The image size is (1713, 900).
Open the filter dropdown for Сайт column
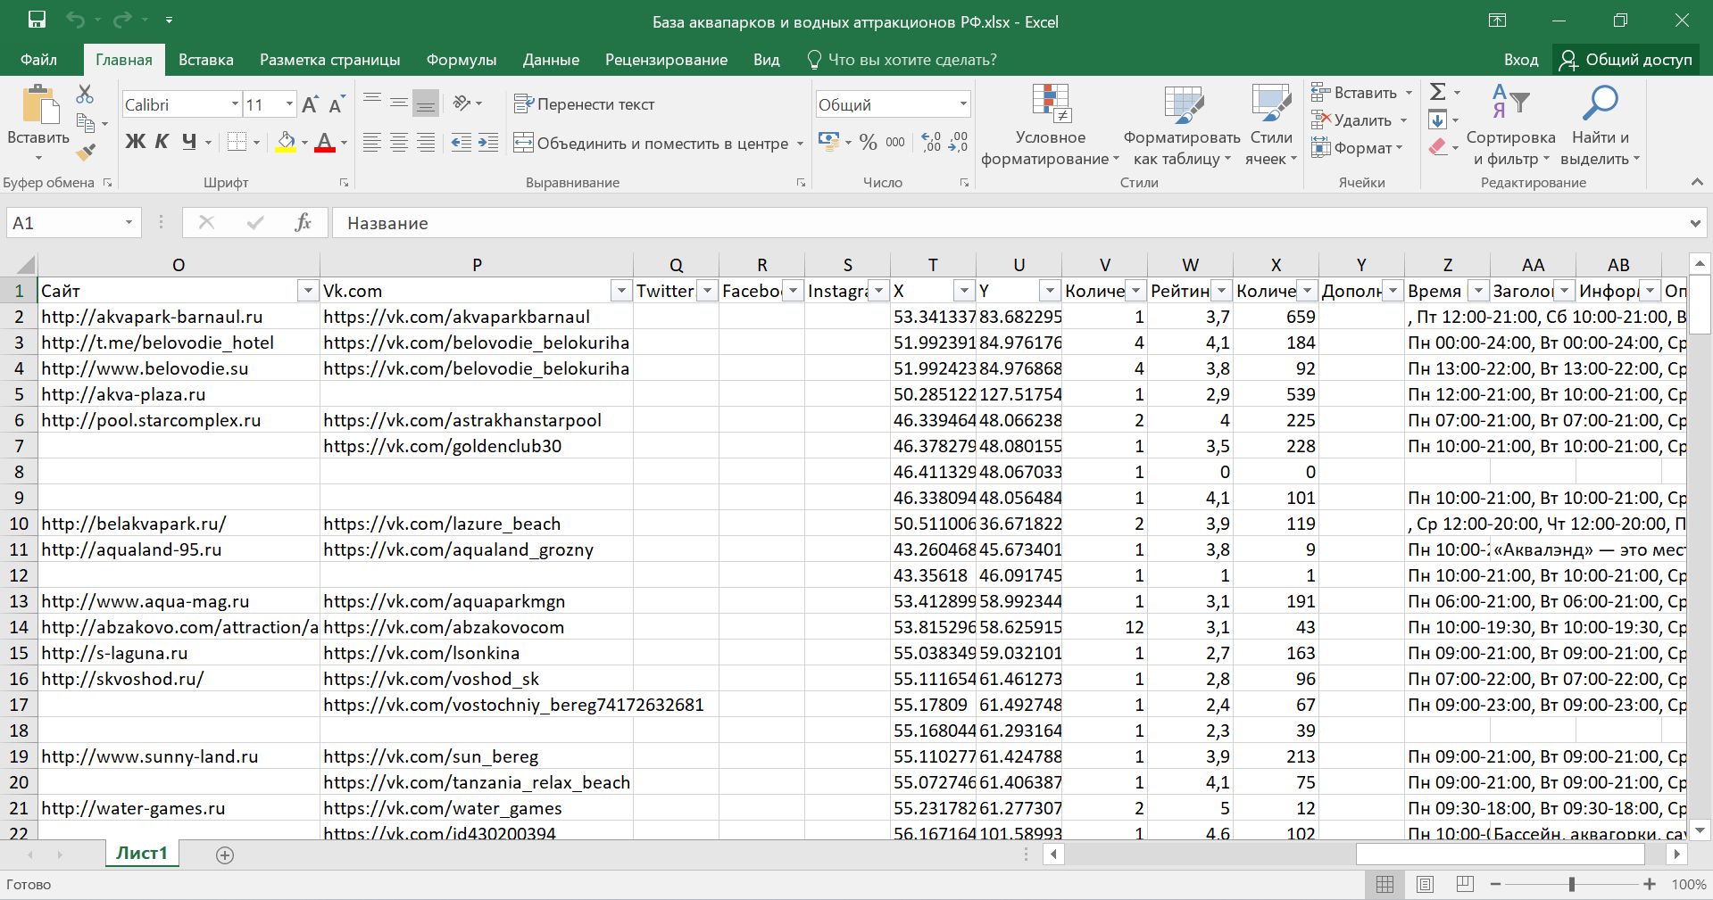(x=307, y=291)
